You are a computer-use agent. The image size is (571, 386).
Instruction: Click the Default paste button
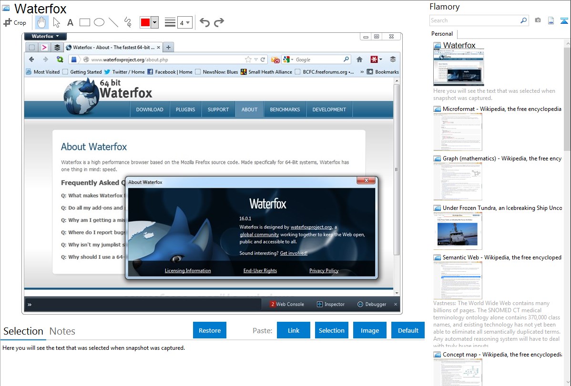[408, 330]
